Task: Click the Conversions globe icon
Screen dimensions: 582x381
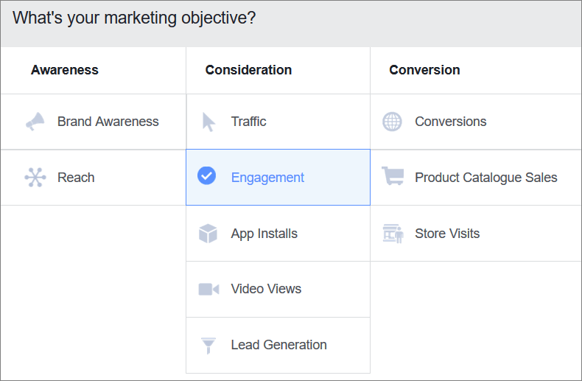Action: [392, 122]
